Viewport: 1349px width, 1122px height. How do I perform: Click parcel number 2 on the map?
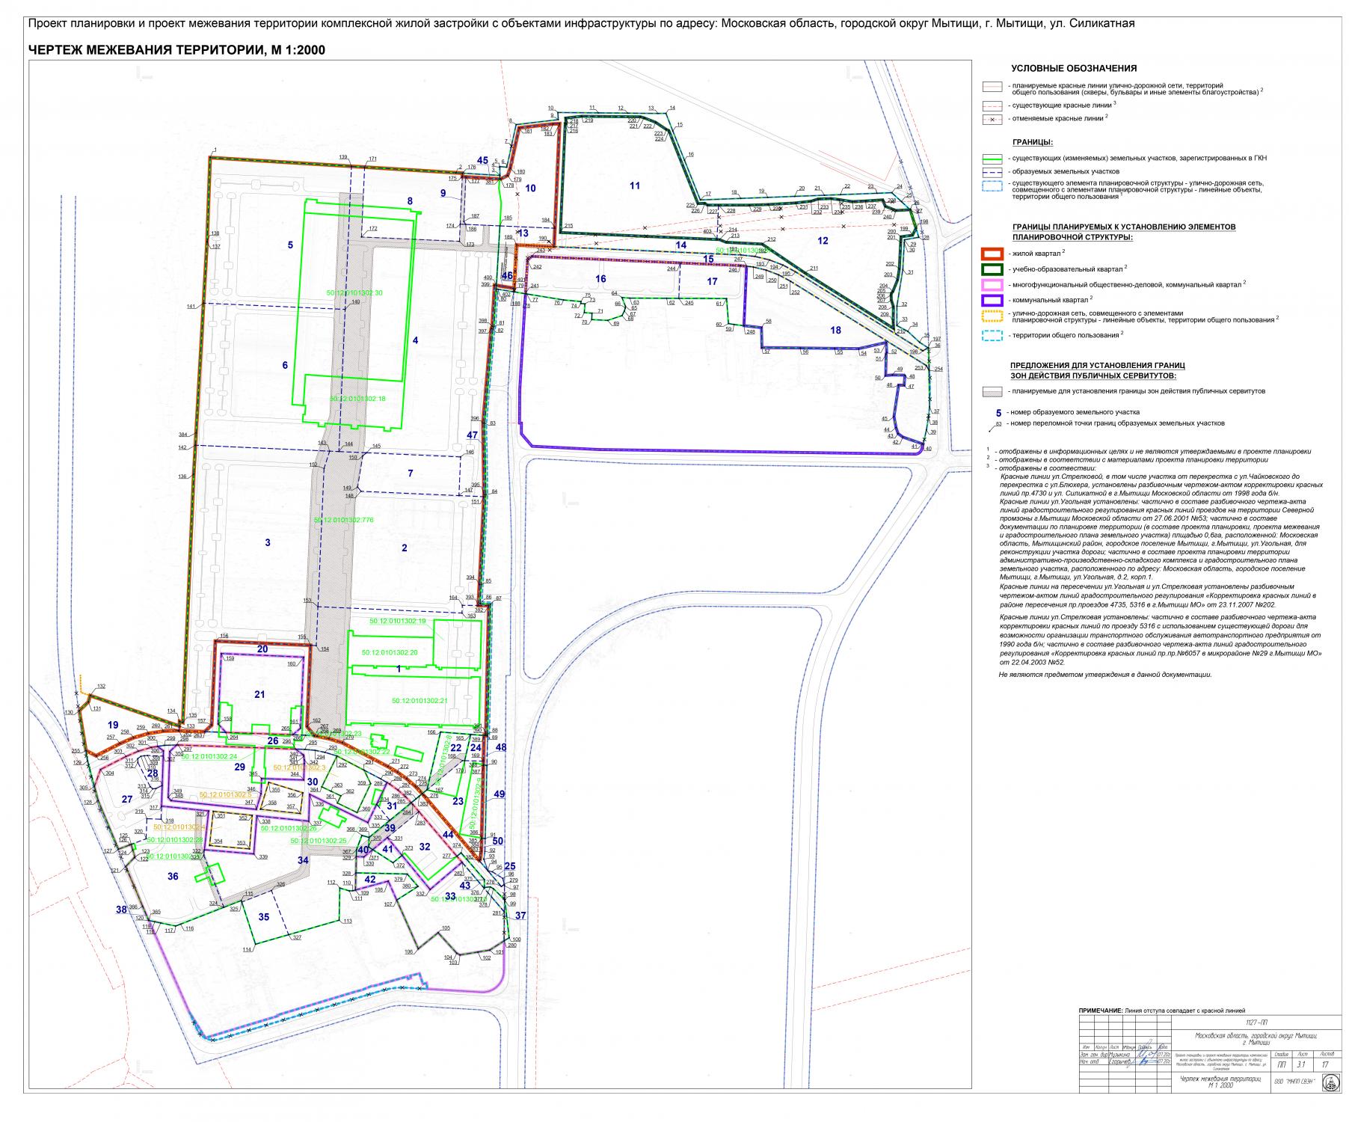(405, 548)
